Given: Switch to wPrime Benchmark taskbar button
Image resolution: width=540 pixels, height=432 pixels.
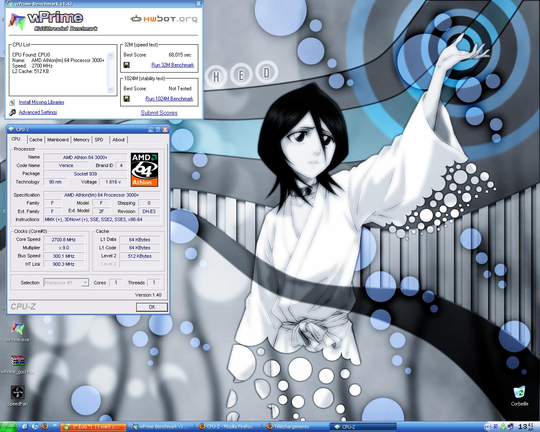Looking at the screenshot, I should [x=160, y=427].
